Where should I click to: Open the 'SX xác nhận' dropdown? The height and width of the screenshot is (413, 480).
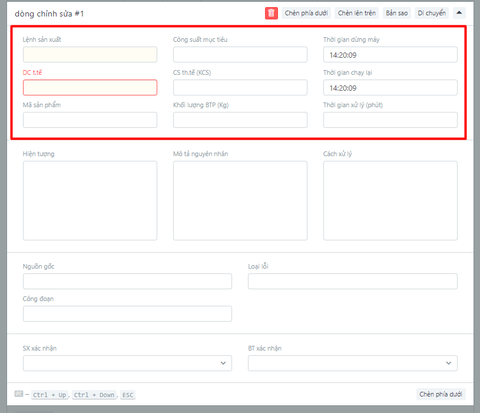coord(127,363)
